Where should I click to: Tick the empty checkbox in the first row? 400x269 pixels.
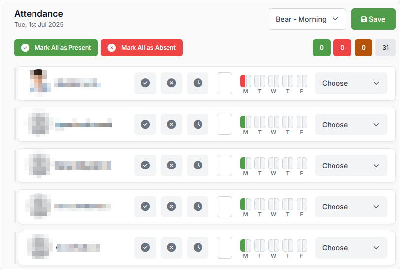(224, 83)
